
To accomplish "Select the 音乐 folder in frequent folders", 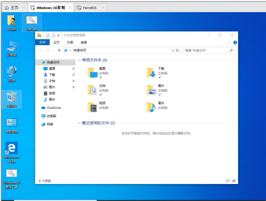I will tap(157, 107).
